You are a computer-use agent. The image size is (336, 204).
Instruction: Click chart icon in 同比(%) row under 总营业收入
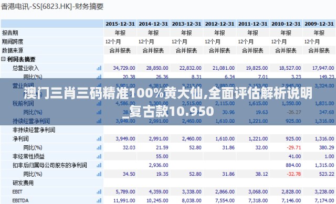click(x=99, y=77)
